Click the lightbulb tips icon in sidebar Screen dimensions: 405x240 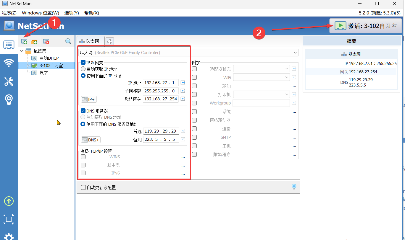tap(9, 100)
